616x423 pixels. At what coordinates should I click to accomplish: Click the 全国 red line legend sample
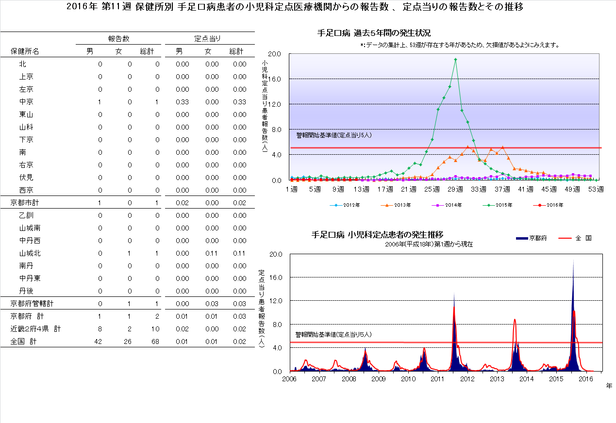pos(566,238)
